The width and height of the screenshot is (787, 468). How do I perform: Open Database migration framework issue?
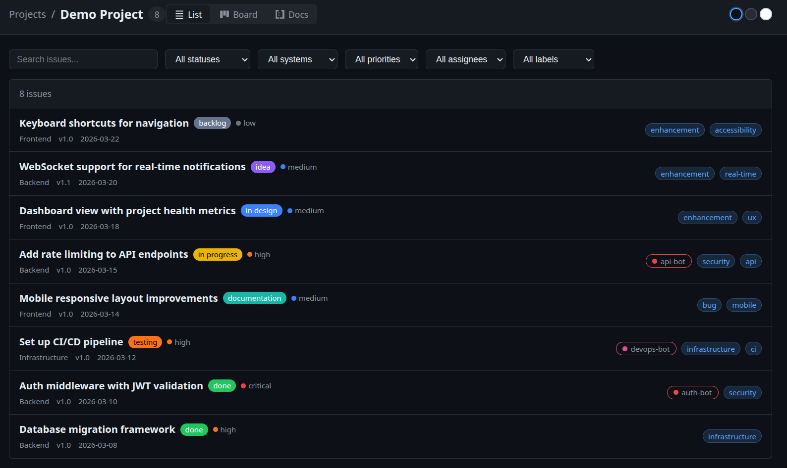click(x=97, y=429)
